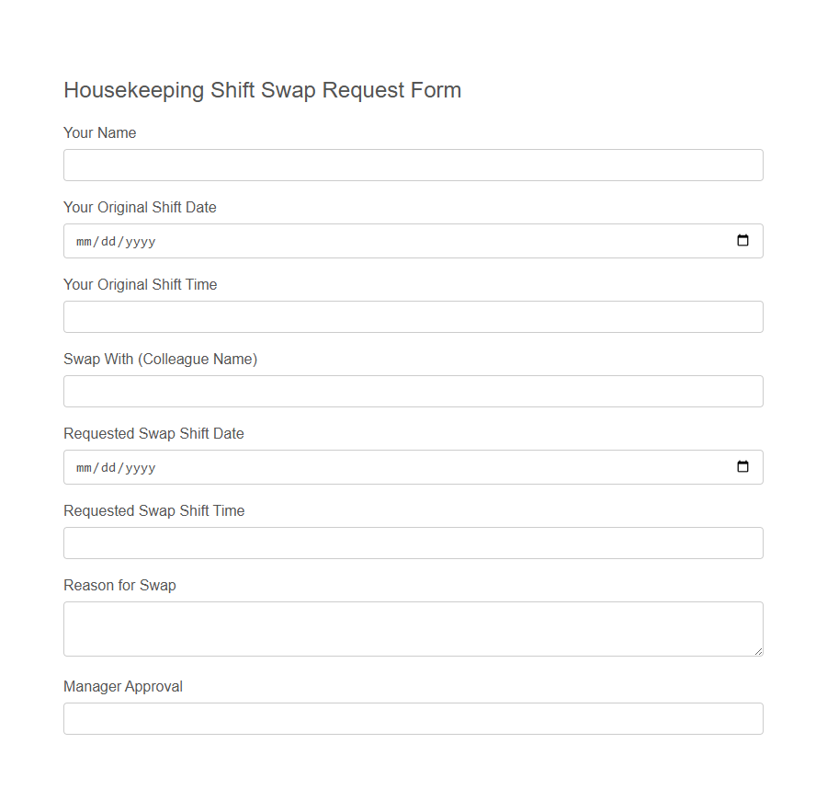
Task: Focus the Requested Swap Shift Time field
Action: point(413,543)
